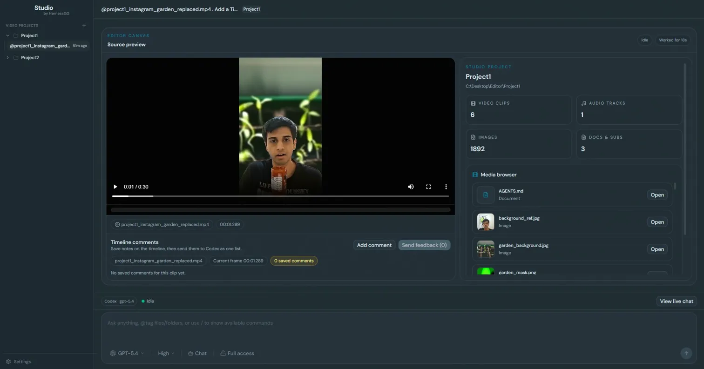Open the High reasoning effort dropdown
704x369 pixels.
point(165,353)
